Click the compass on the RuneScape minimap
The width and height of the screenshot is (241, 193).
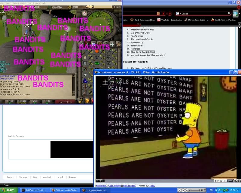[x=84, y=13]
